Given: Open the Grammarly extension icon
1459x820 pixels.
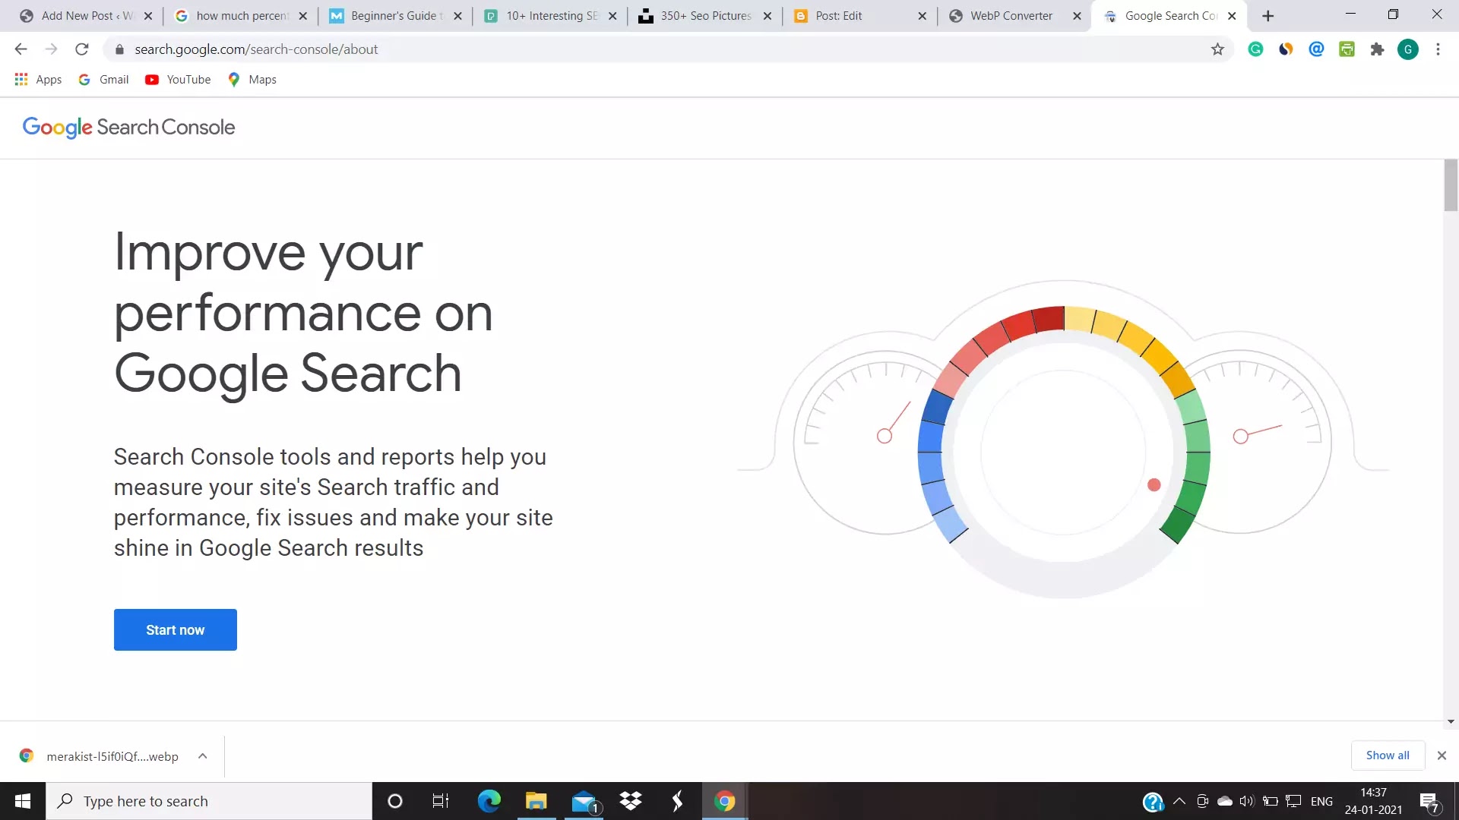Looking at the screenshot, I should click(1255, 49).
